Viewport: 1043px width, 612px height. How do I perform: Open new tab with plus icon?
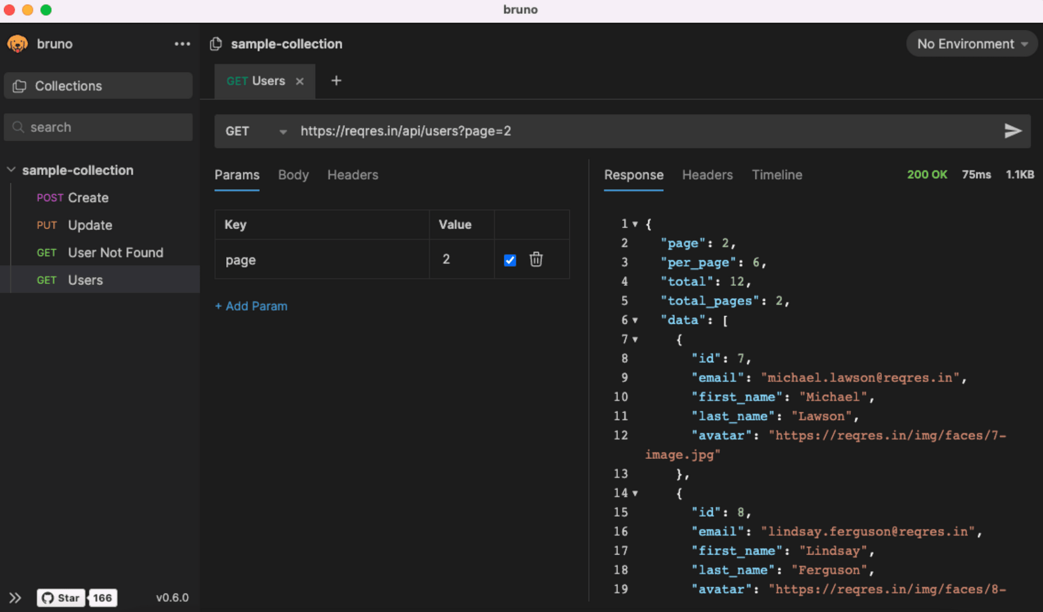tap(336, 81)
